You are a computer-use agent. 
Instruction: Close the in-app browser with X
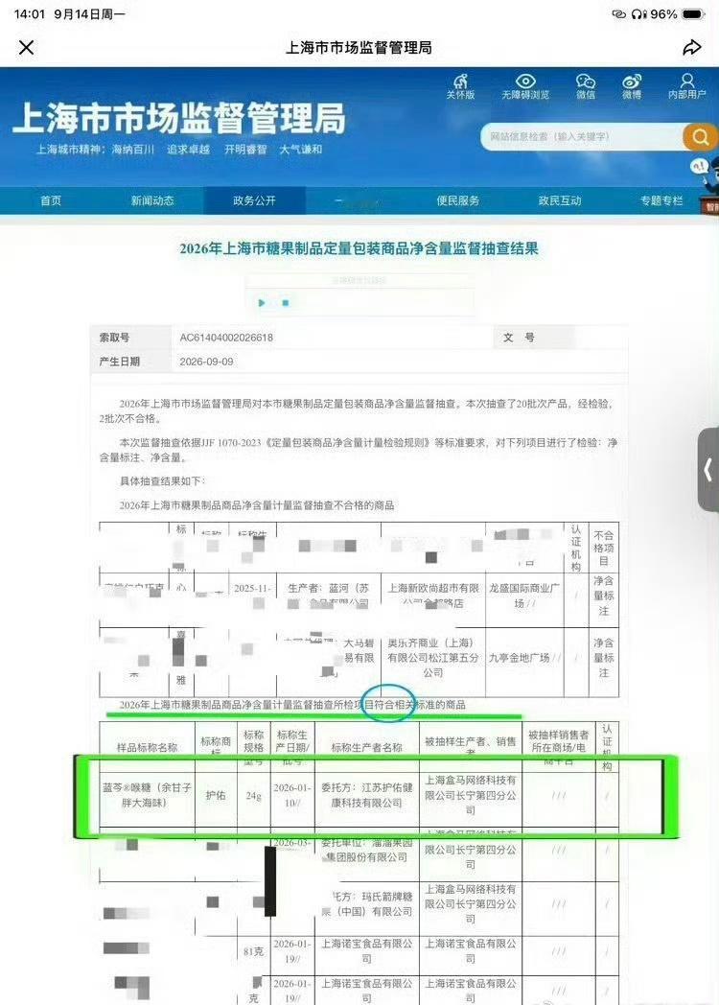click(x=26, y=47)
